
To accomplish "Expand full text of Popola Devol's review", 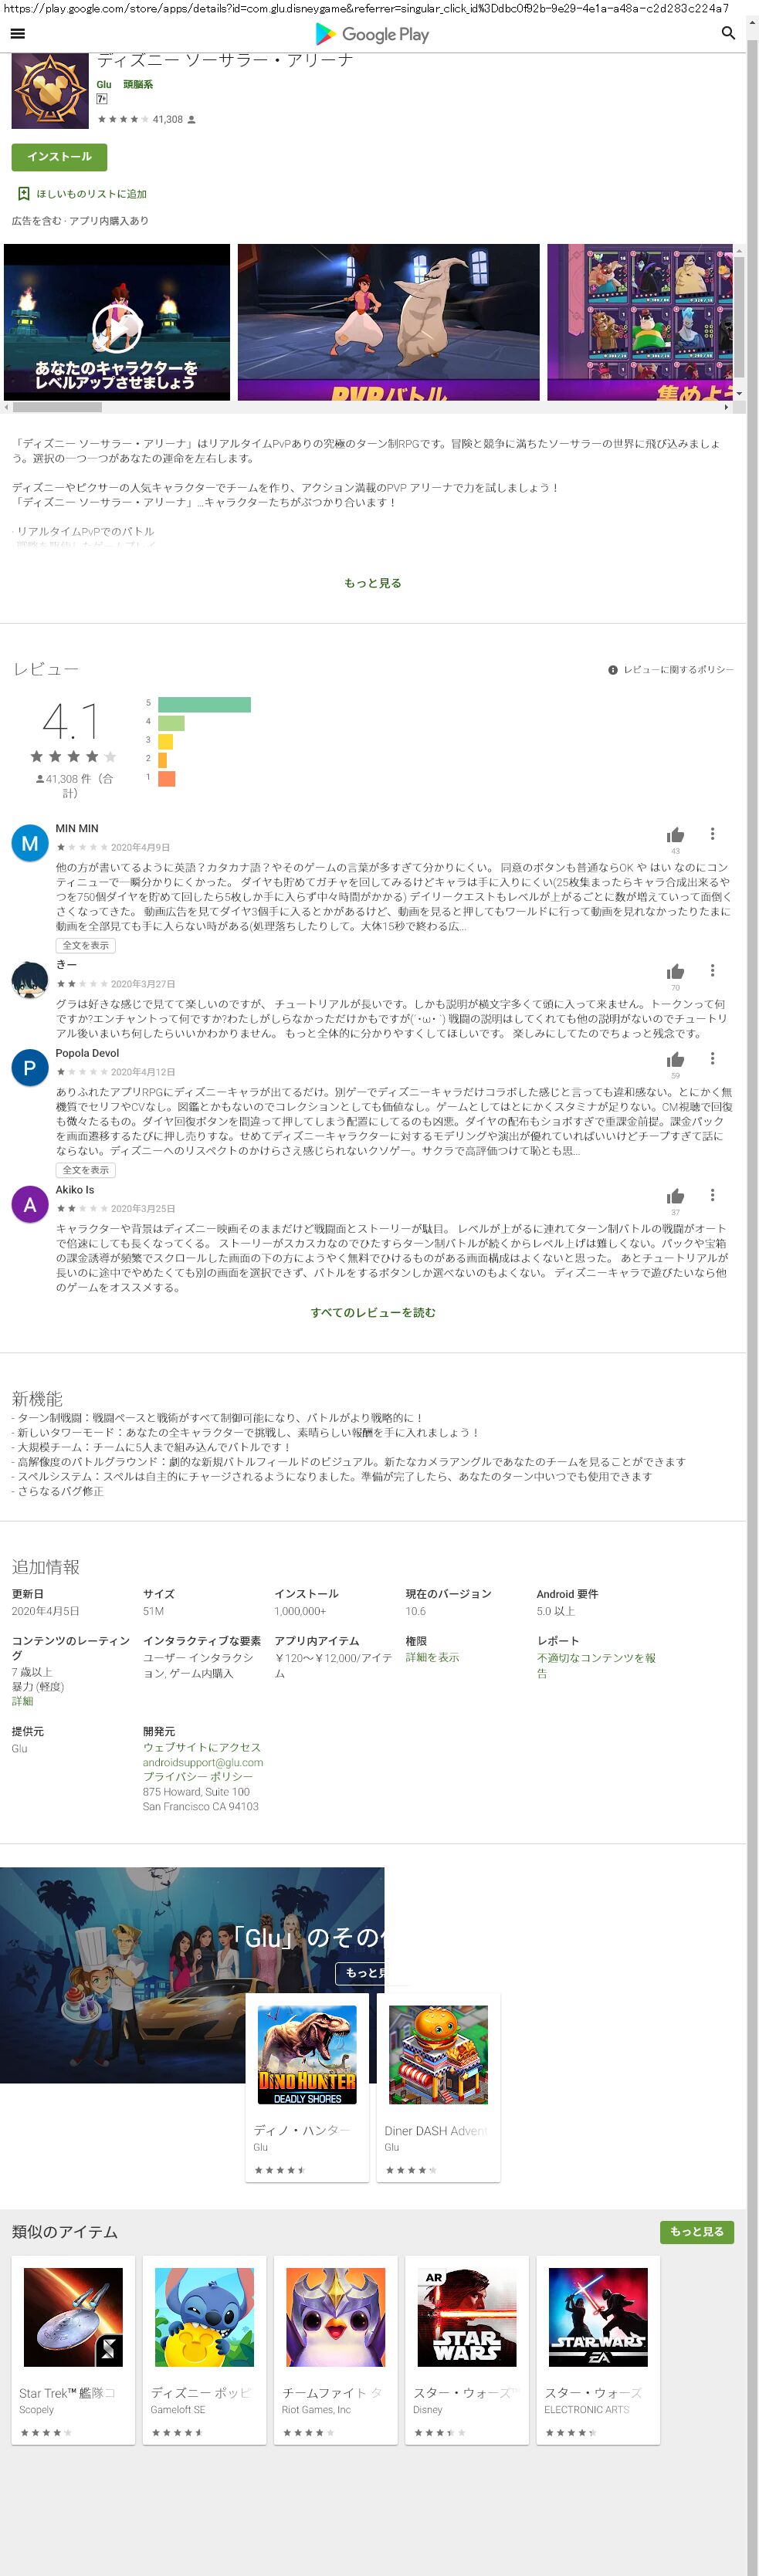I will [86, 1169].
